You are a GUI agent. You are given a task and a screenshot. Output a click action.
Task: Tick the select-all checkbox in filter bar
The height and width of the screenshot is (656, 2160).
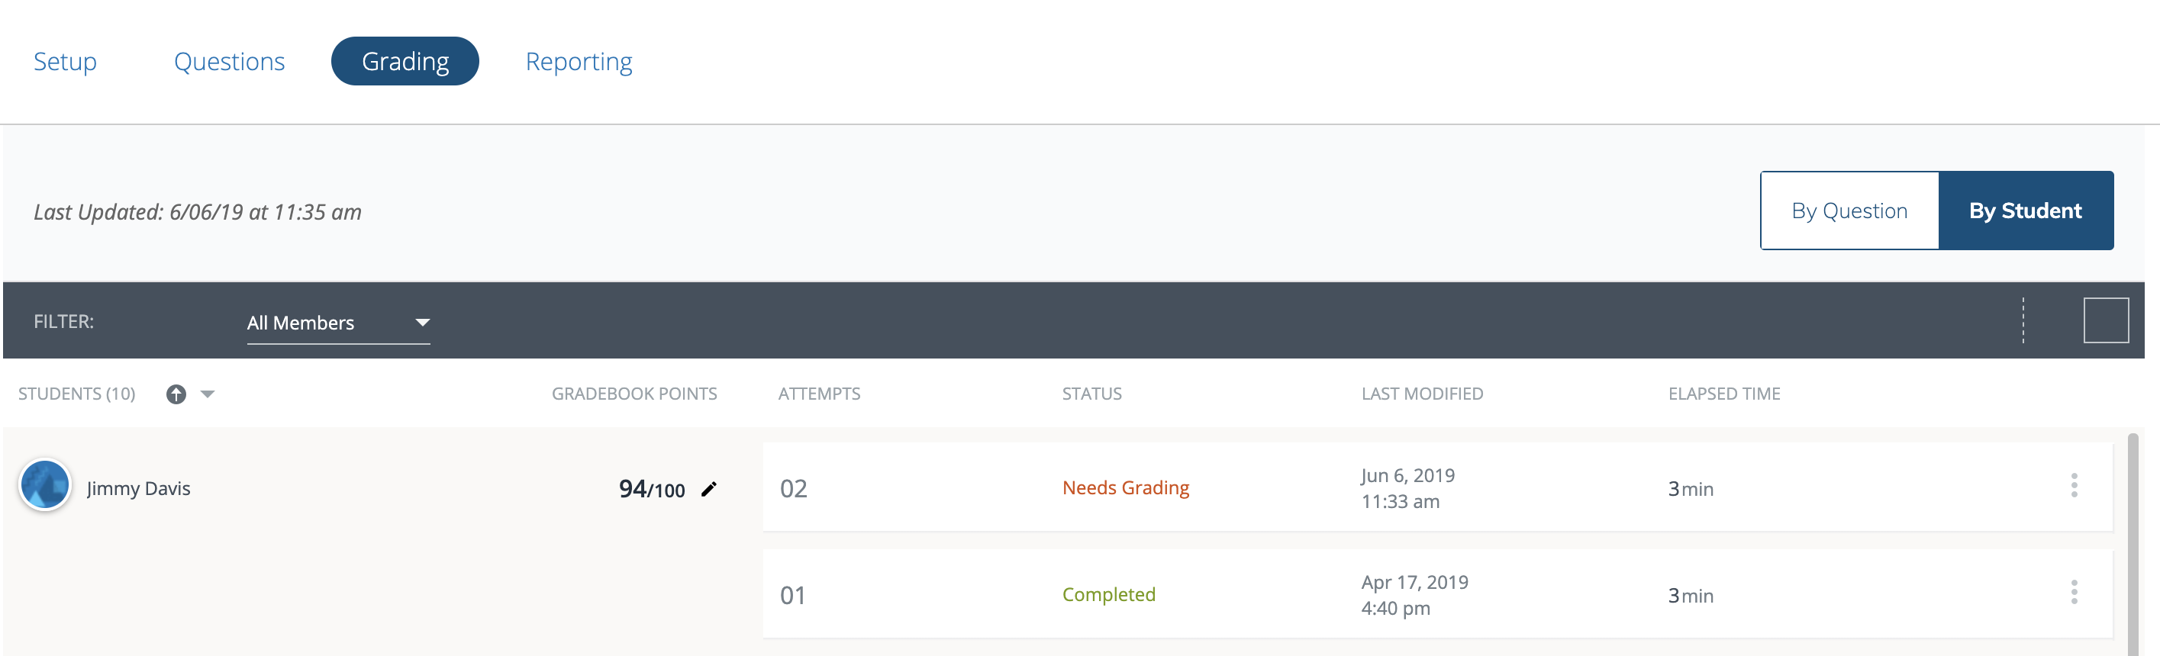[2106, 320]
